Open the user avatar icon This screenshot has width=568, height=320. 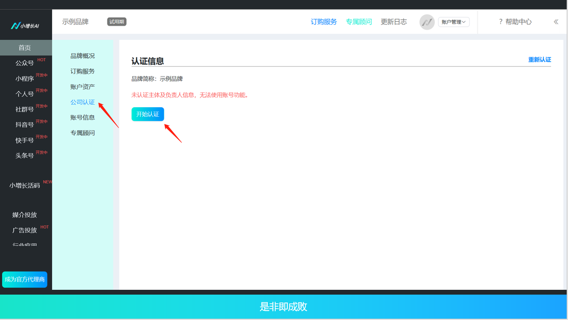(427, 22)
